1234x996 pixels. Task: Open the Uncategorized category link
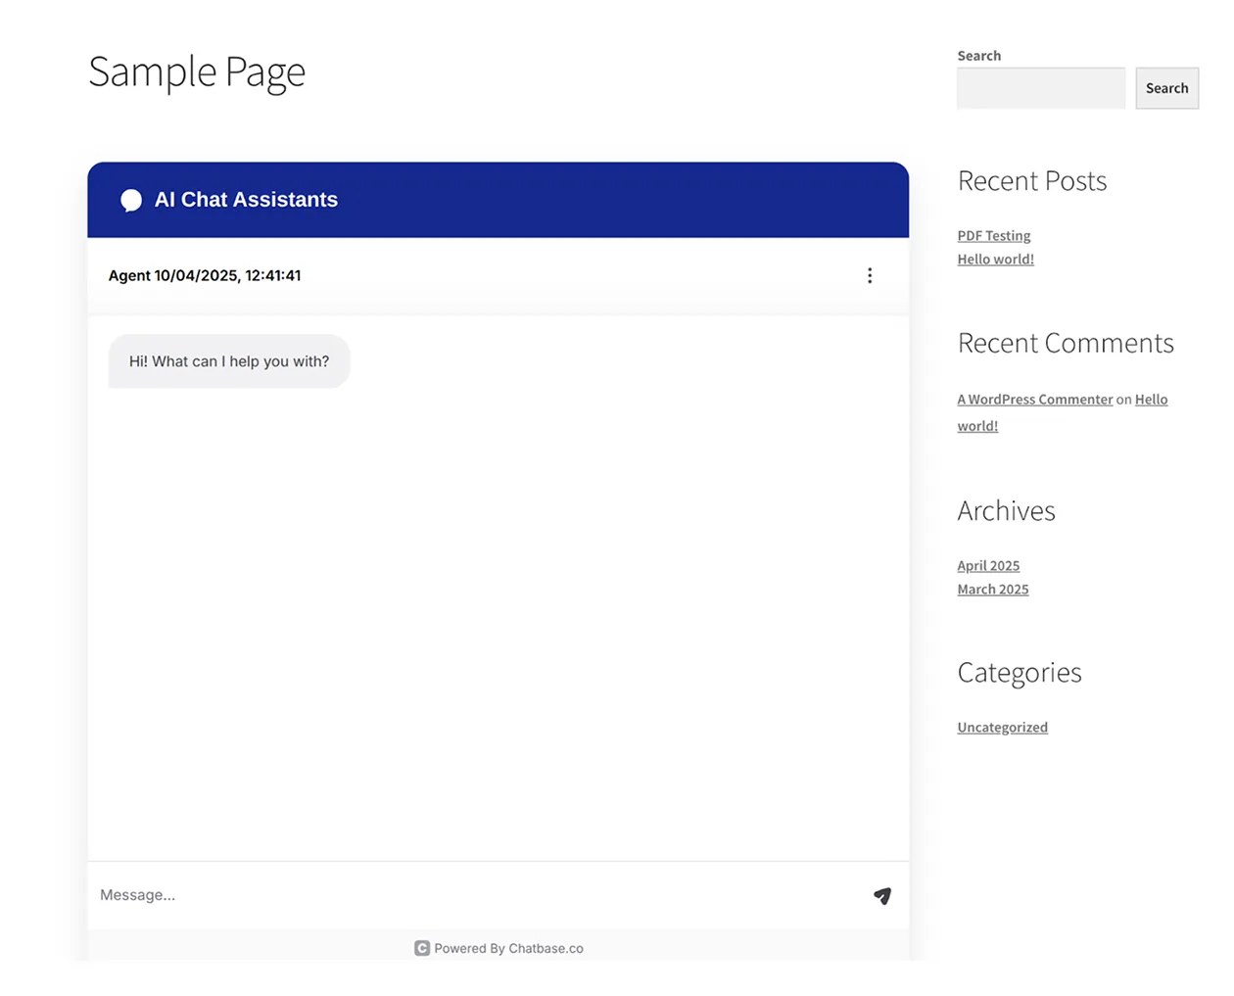(x=1003, y=728)
